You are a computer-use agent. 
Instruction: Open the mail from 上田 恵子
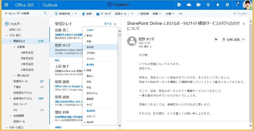pos(66,70)
